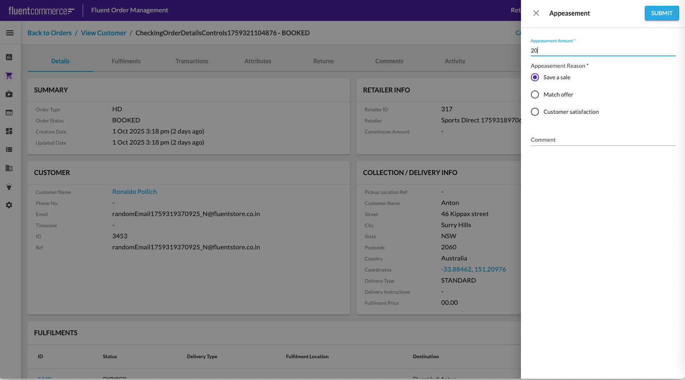Go to the Returns tab
This screenshot has width=685, height=380.
[324, 61]
